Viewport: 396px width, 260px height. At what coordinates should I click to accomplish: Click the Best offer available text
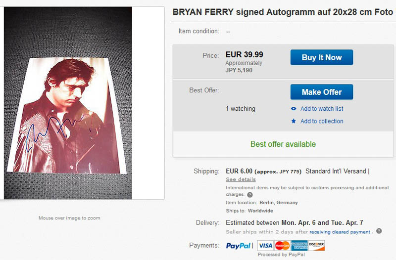click(x=283, y=144)
